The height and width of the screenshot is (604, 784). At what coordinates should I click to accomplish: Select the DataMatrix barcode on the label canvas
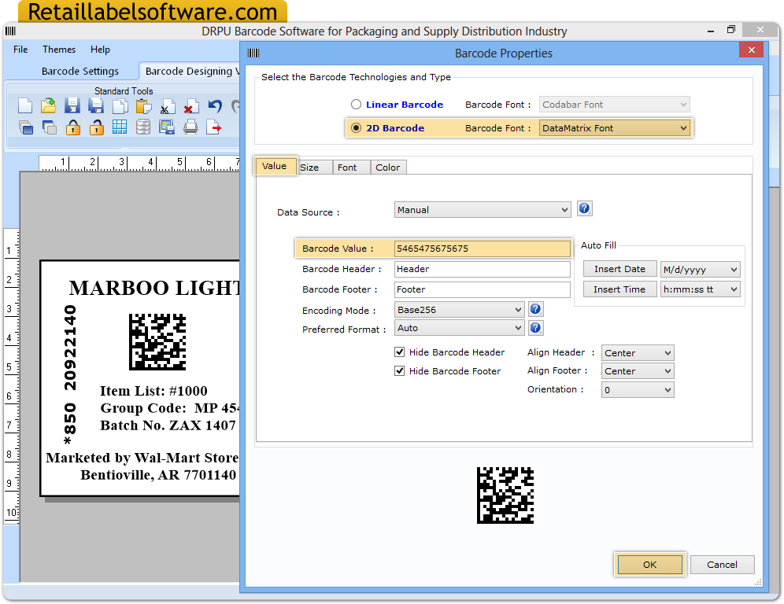(157, 342)
